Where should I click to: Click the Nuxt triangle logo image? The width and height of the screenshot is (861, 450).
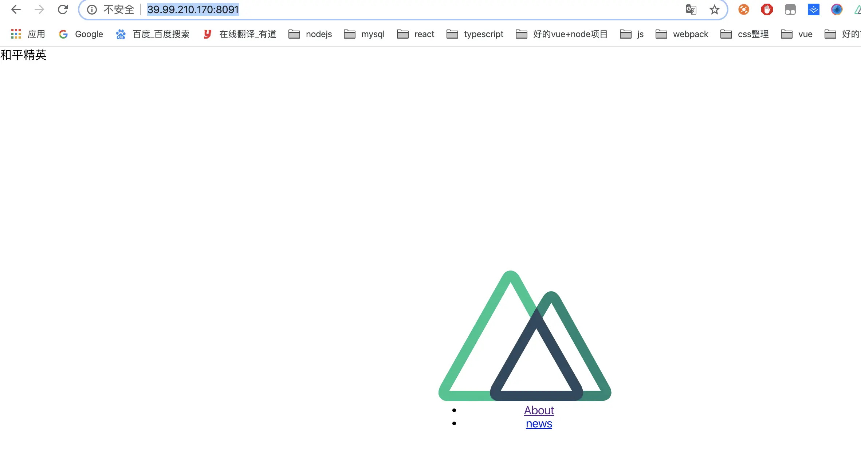(524, 339)
